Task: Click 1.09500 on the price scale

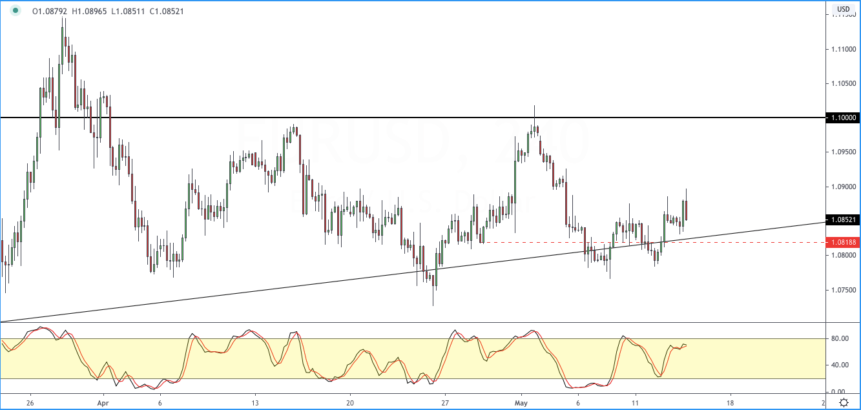Action: pos(843,152)
